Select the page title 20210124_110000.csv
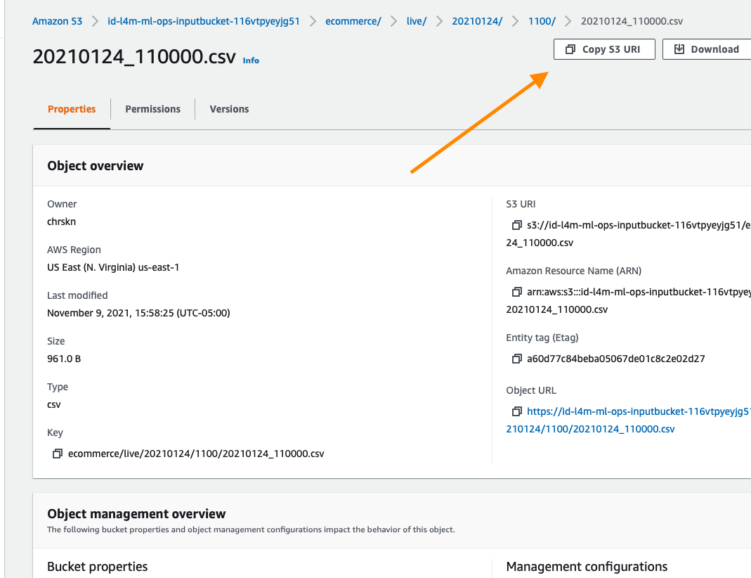The image size is (751, 578). click(x=134, y=56)
